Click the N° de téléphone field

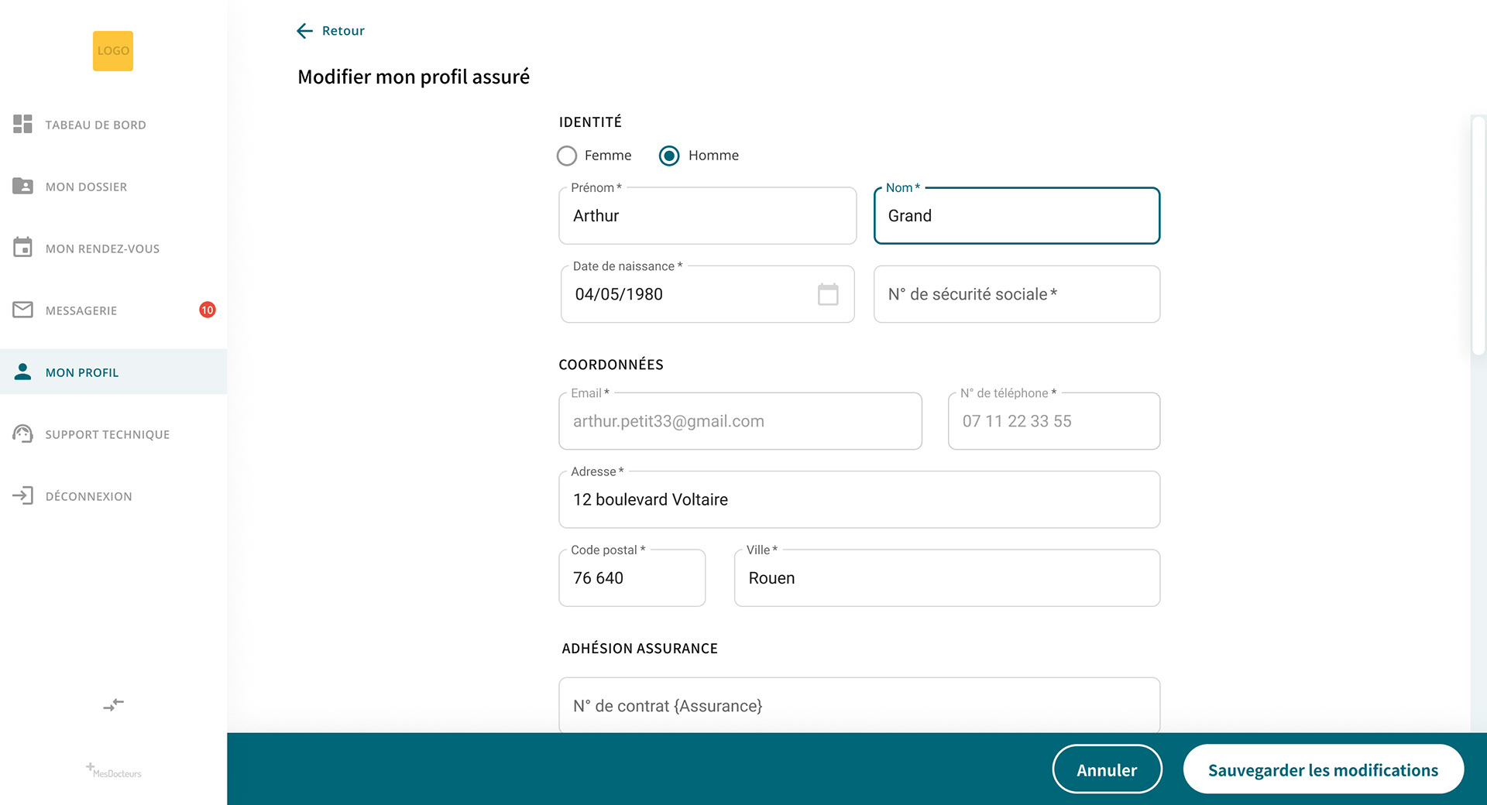click(x=1054, y=421)
